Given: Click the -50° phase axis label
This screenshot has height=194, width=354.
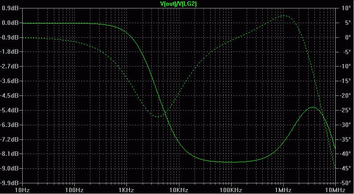Looking at the screenshot, I should pos(345,183).
